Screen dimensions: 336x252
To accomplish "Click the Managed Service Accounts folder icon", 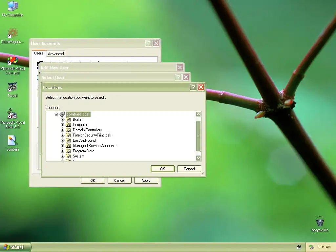I will (x=68, y=146).
